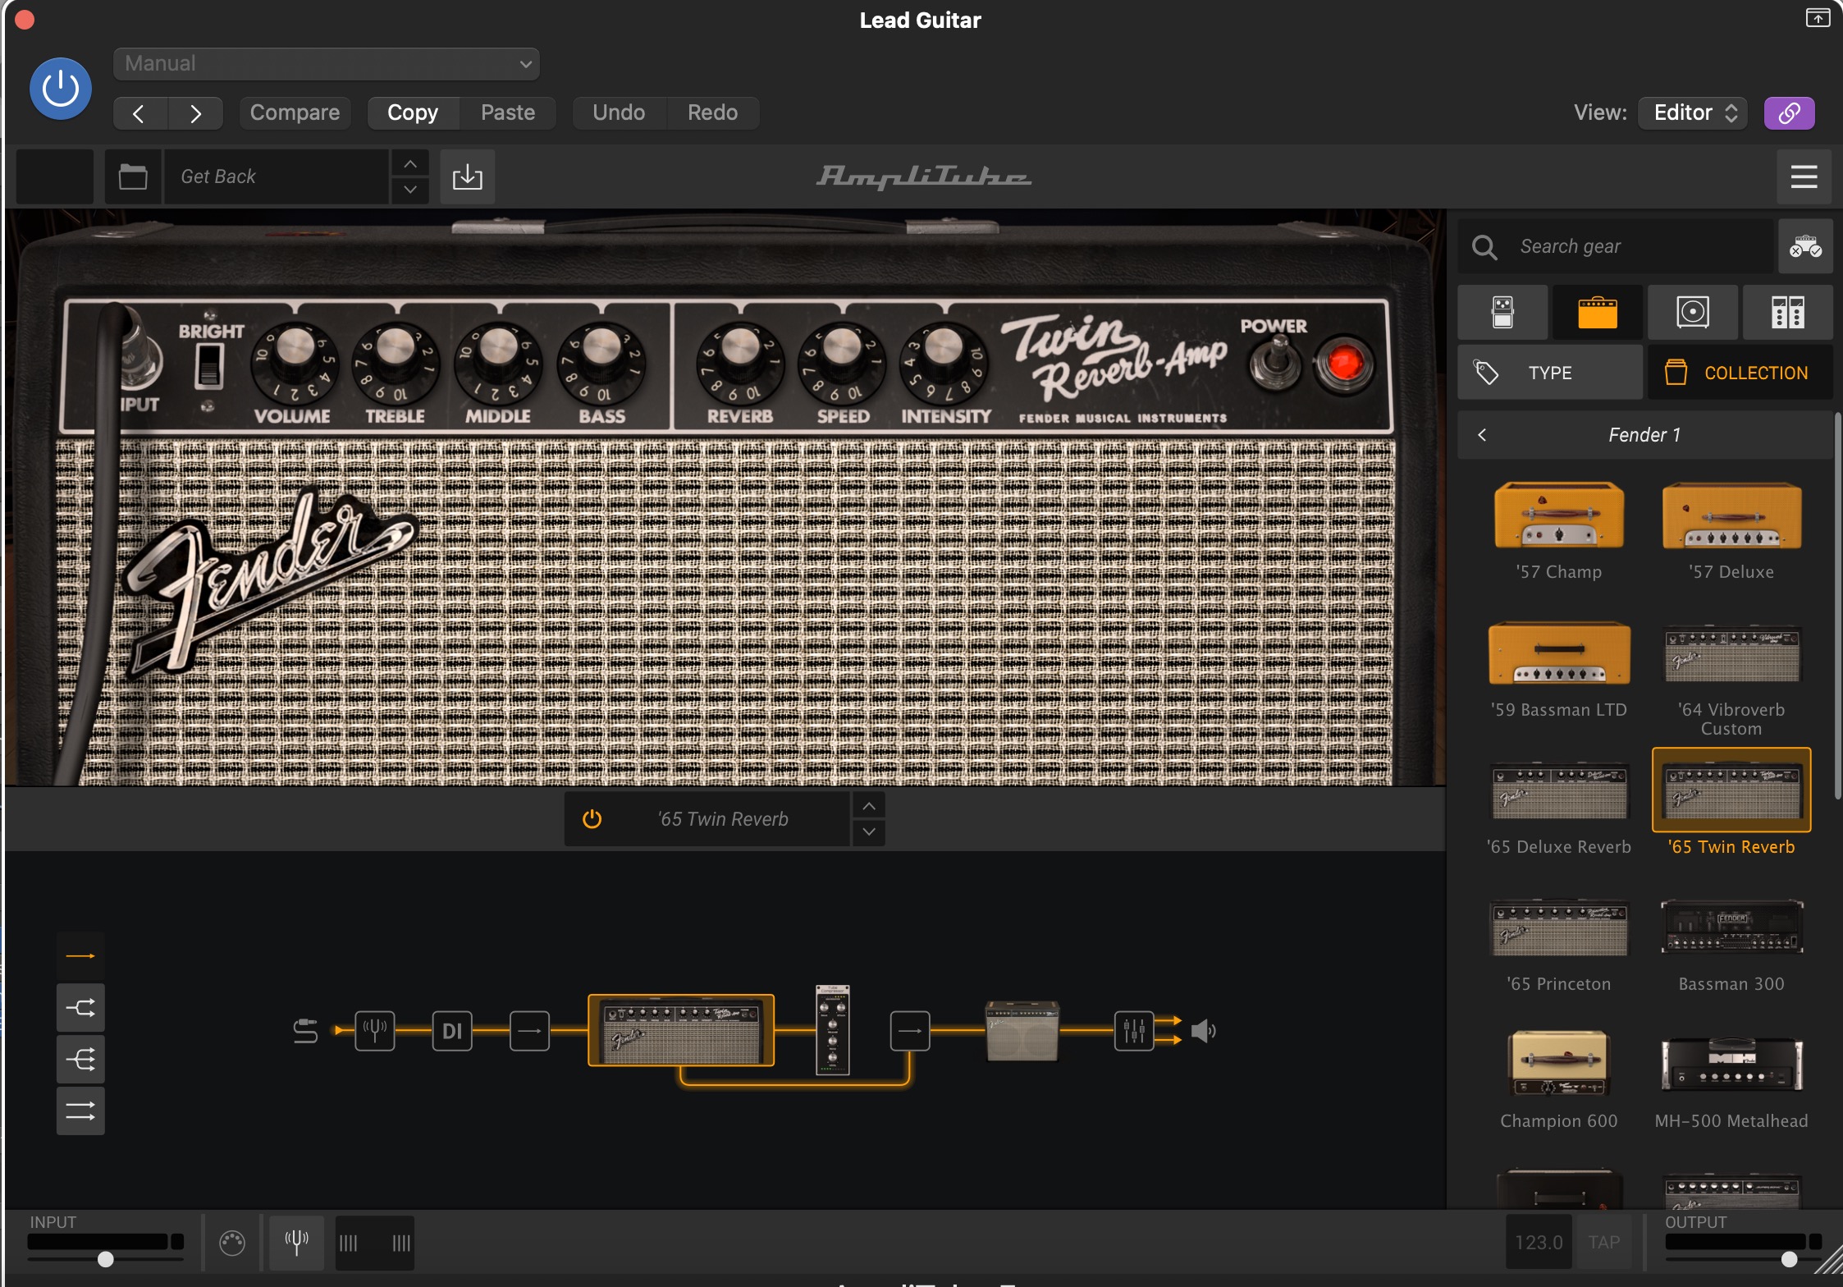The image size is (1843, 1287).
Task: Step up the '65 Twin Reverb model selector
Action: [x=869, y=806]
